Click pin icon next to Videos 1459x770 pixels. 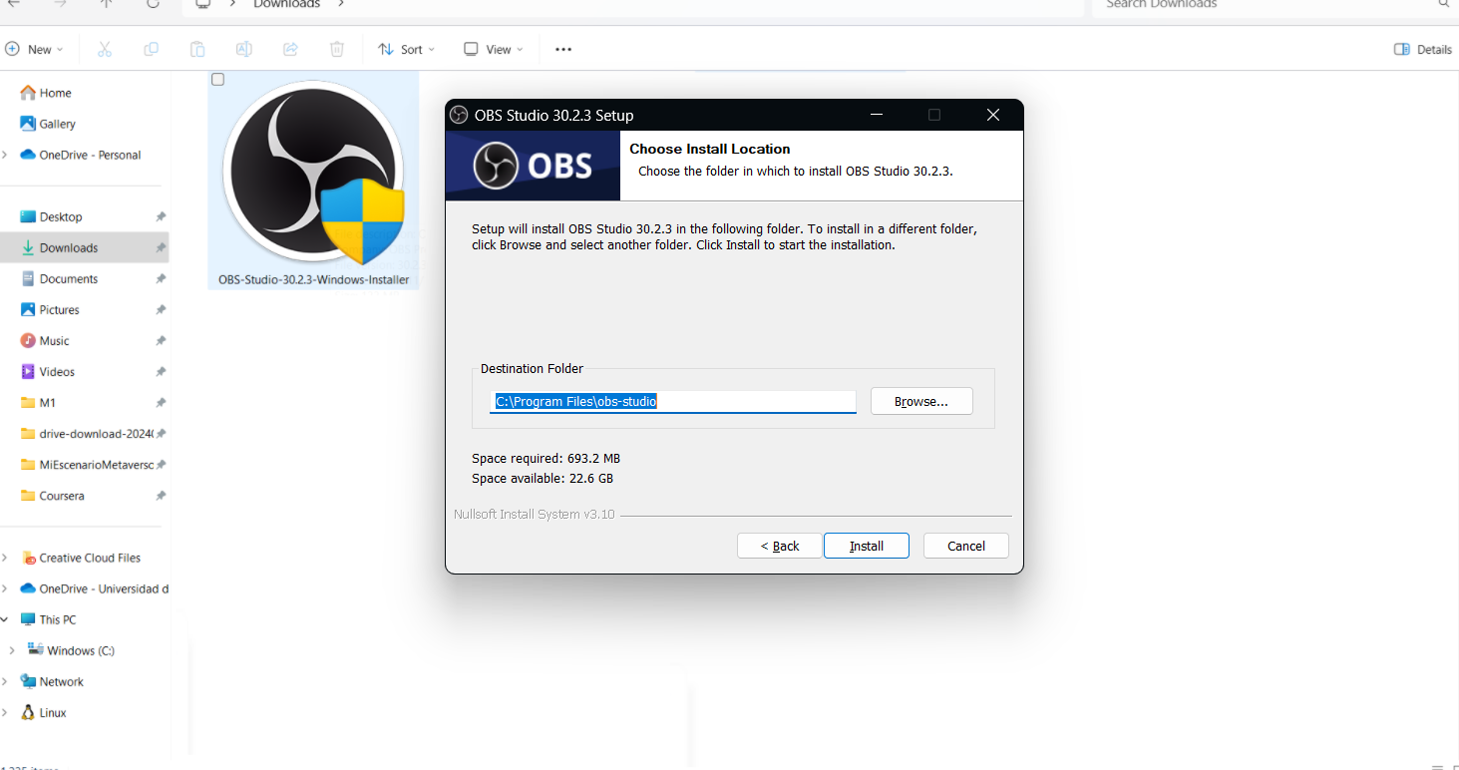(161, 371)
